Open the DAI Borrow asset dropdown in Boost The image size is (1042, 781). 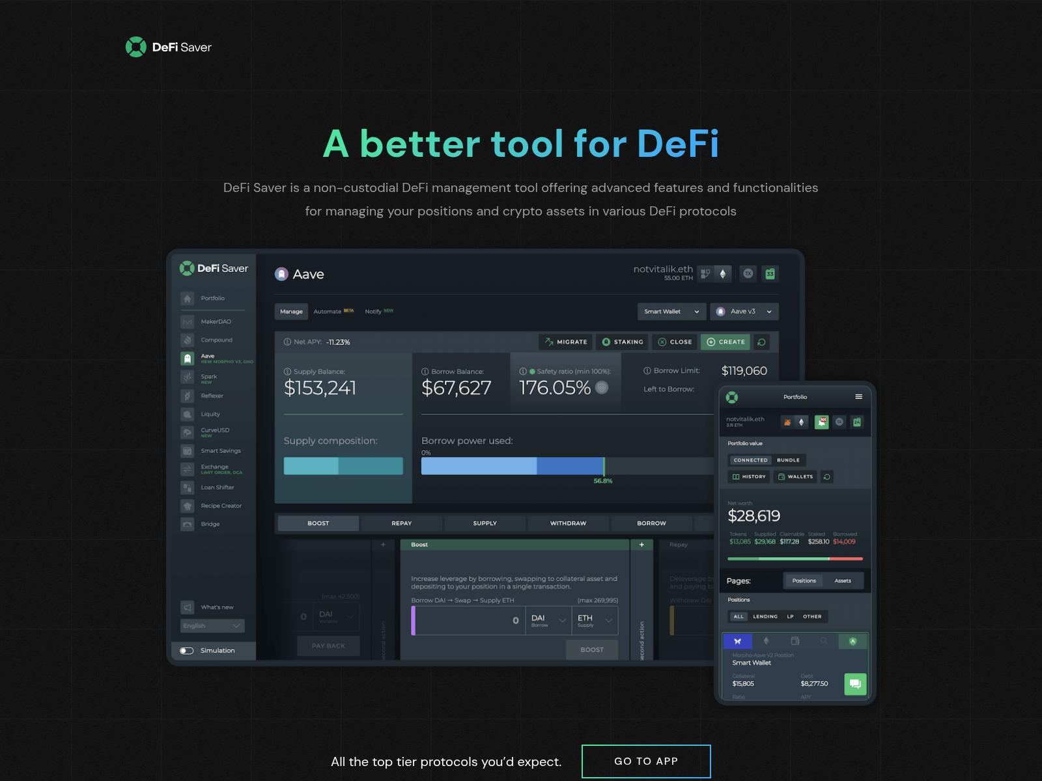pos(549,621)
